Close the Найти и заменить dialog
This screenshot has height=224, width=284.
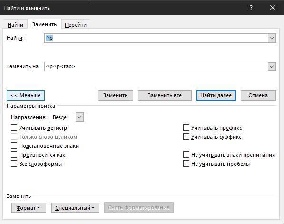(x=273, y=8)
